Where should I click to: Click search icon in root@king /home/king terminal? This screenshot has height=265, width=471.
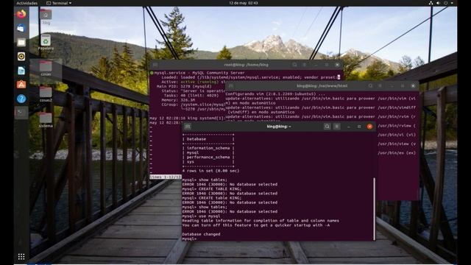[x=294, y=65]
